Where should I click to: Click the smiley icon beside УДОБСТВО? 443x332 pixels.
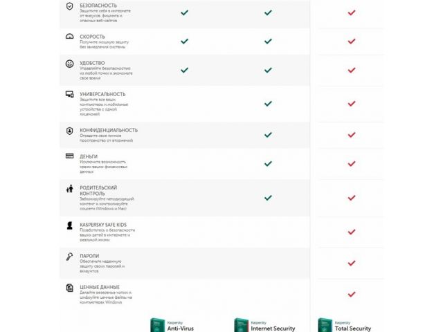click(69, 64)
